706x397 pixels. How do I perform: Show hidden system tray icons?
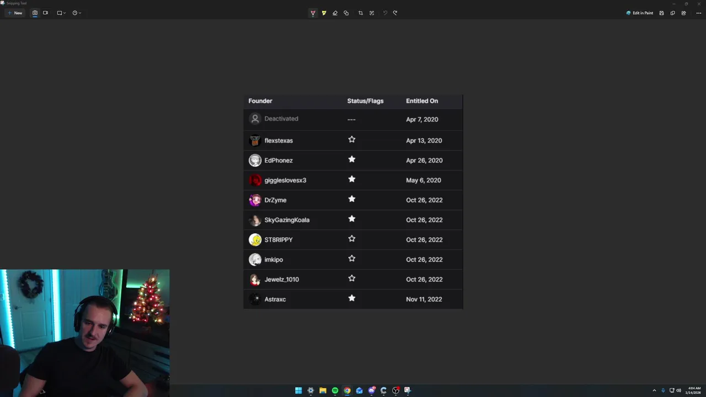click(654, 390)
